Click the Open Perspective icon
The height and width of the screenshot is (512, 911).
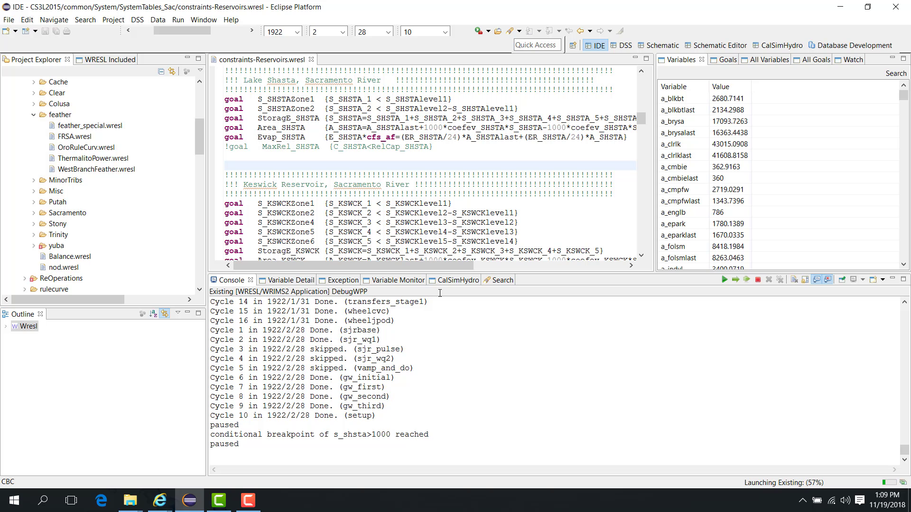point(573,46)
